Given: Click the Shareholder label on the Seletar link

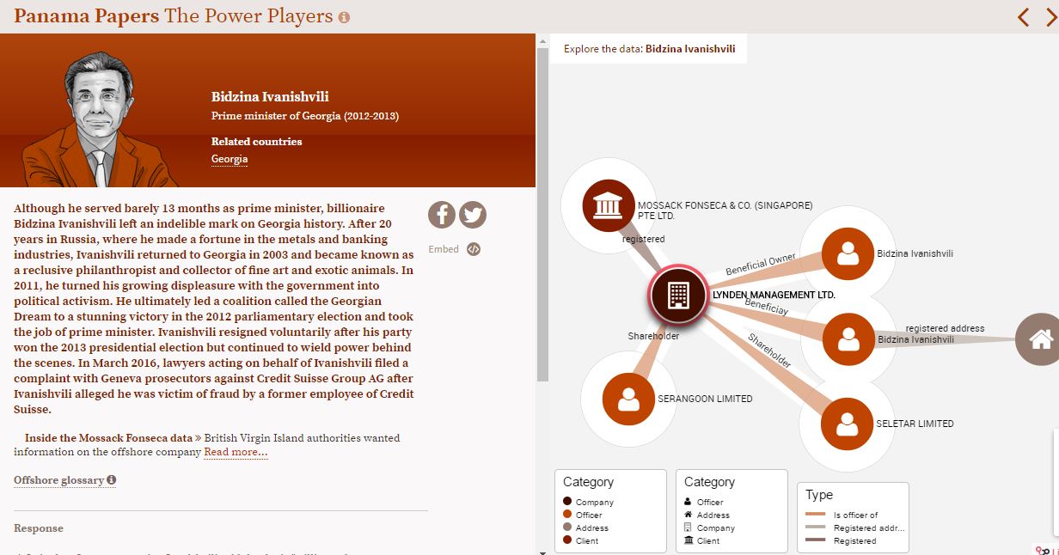Looking at the screenshot, I should 769,351.
